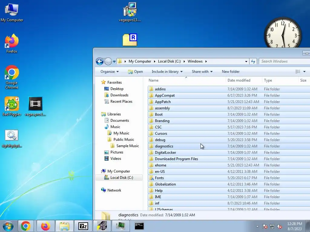Click the Action Center flag tray icon
Viewport: 310px width, 232px height.
click(265, 227)
